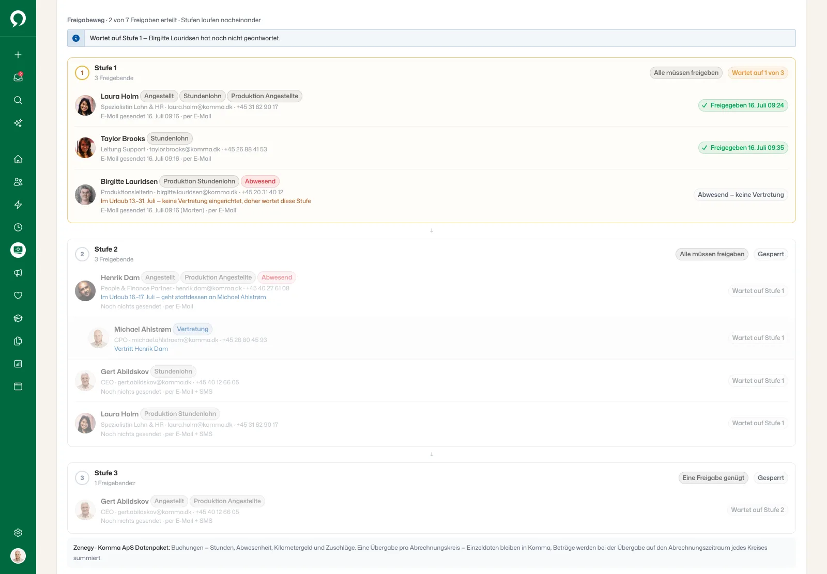Open the inbox icon with notification badge

coord(18,77)
